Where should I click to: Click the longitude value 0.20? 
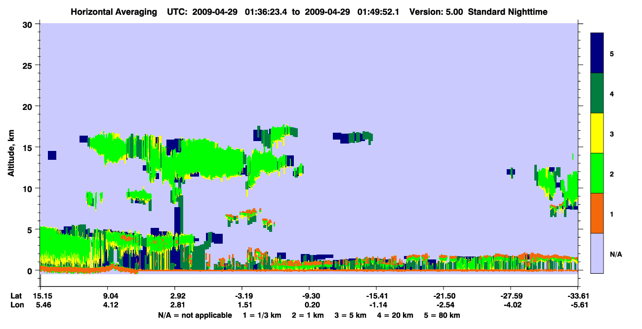click(x=312, y=305)
